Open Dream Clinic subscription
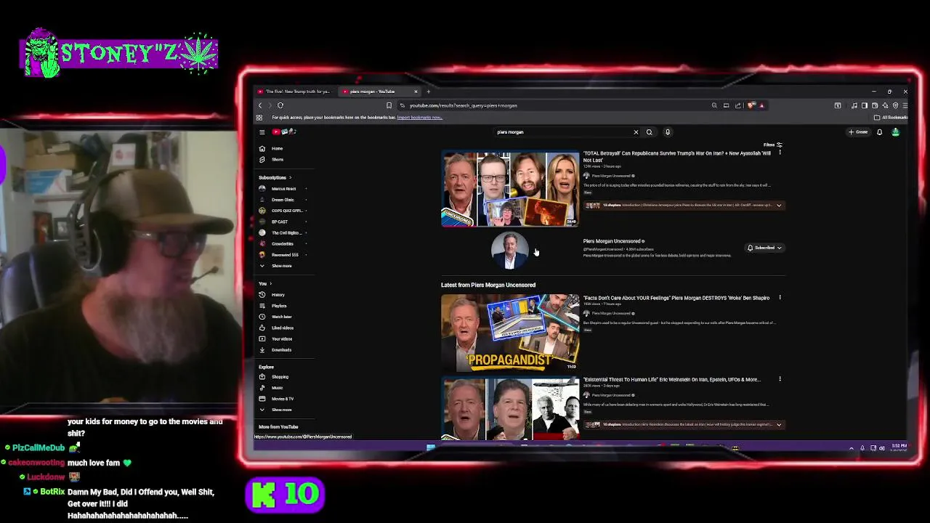This screenshot has height=523, width=930. tap(283, 200)
